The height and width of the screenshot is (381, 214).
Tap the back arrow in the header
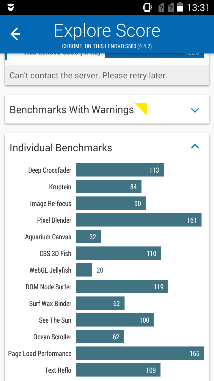click(15, 34)
